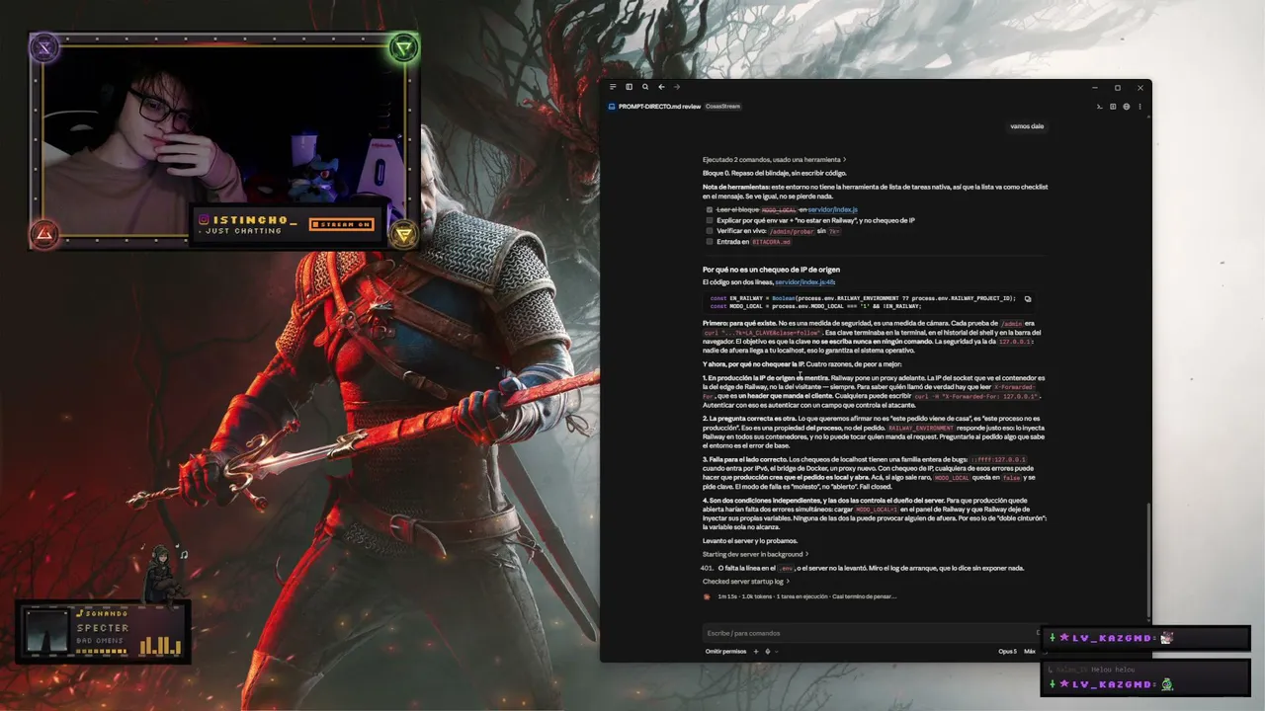Click the panel layout icon in the header
The image size is (1265, 711).
(1113, 107)
